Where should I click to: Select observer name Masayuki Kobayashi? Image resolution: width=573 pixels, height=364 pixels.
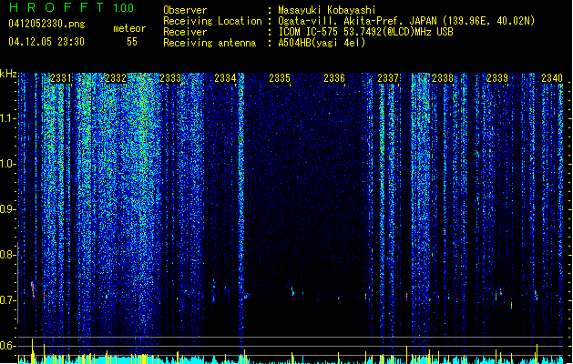[x=327, y=10]
